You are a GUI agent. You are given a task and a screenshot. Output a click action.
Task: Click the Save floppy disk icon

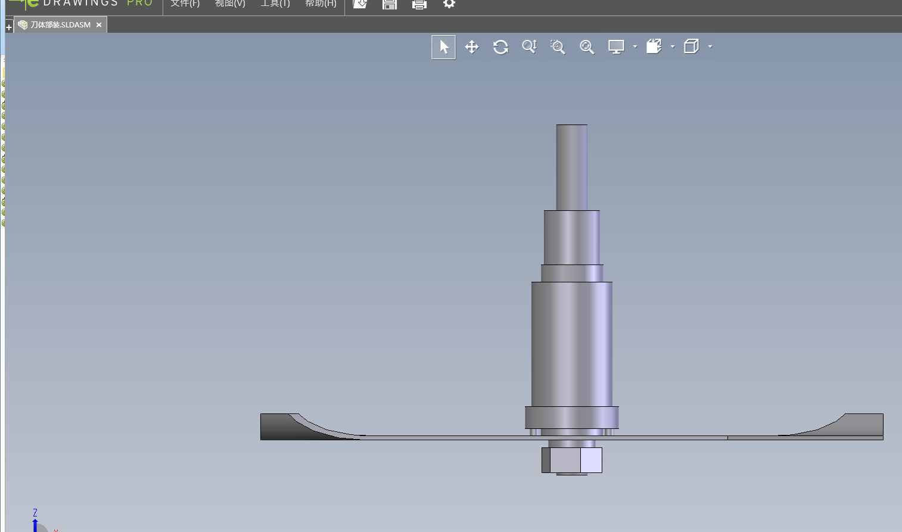coord(390,4)
